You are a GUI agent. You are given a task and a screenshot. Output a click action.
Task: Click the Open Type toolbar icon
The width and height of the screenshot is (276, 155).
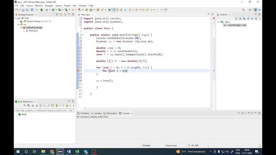[x=98, y=10]
